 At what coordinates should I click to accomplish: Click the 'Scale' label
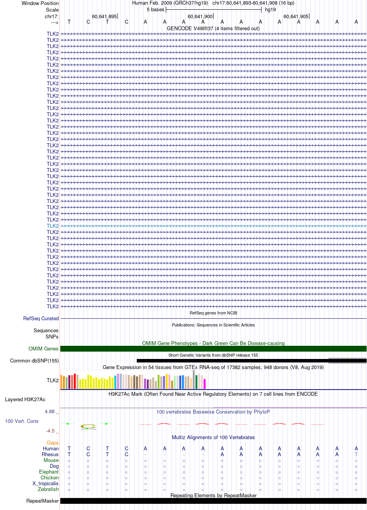(x=52, y=10)
